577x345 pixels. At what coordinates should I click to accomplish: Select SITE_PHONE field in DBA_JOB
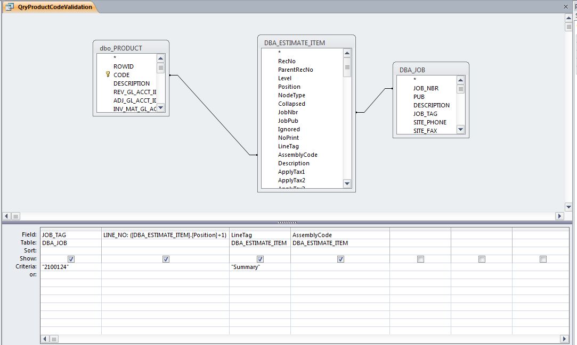click(430, 122)
